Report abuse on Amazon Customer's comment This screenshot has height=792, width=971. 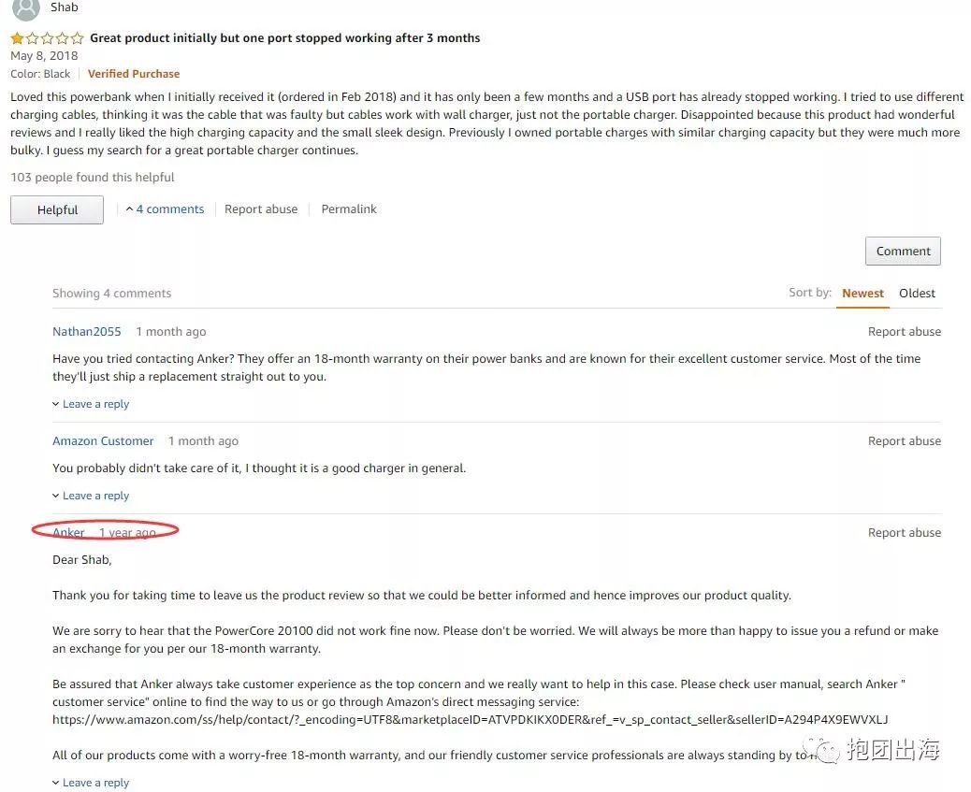[904, 441]
